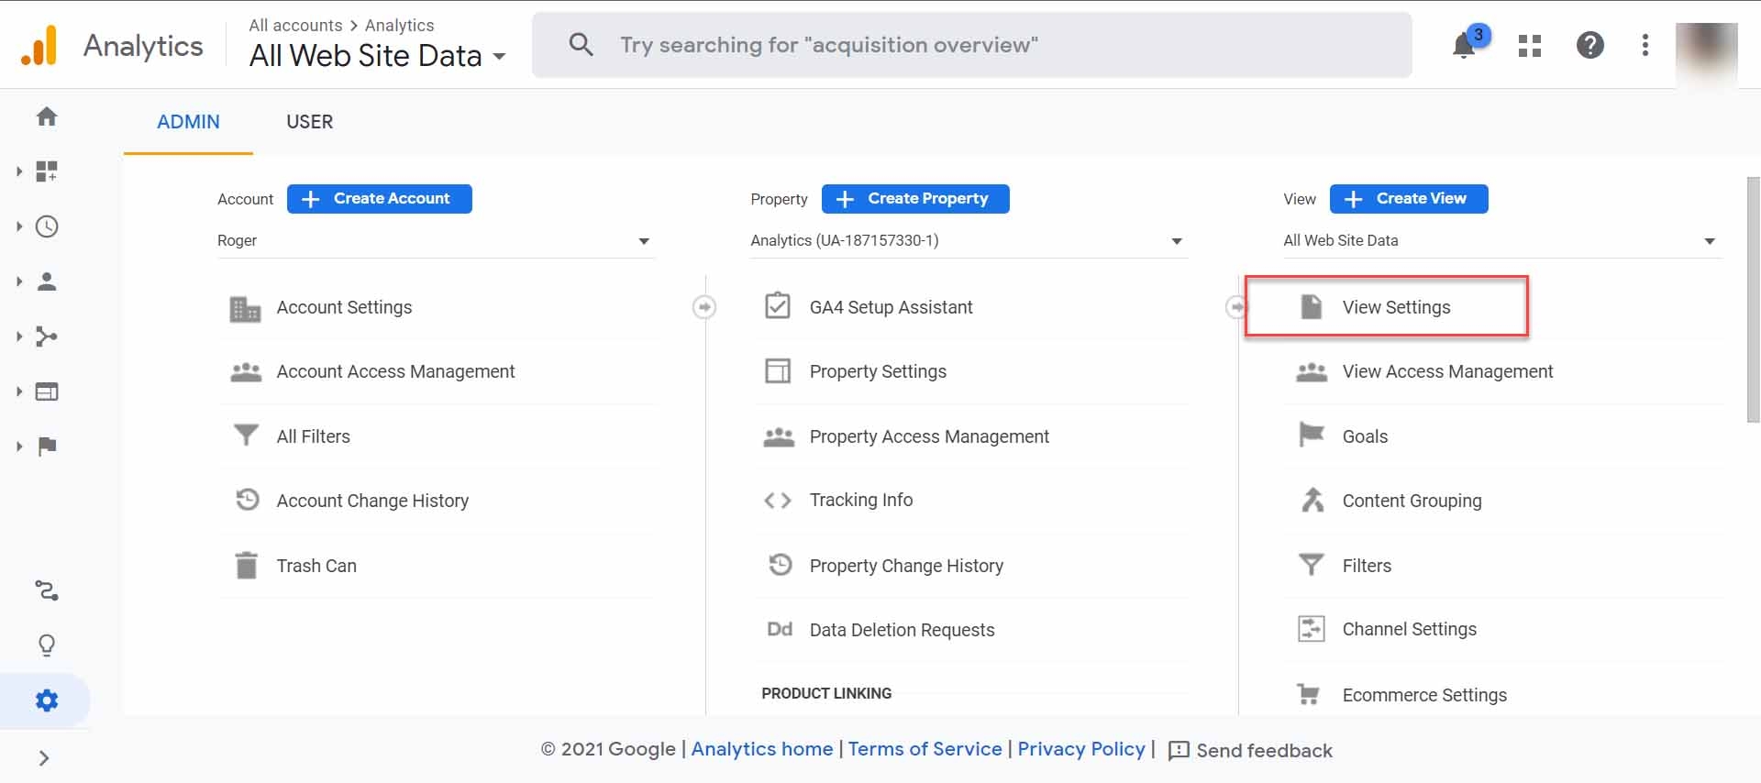The image size is (1761, 783).
Task: Open the Google apps grid icon
Action: point(1529,45)
